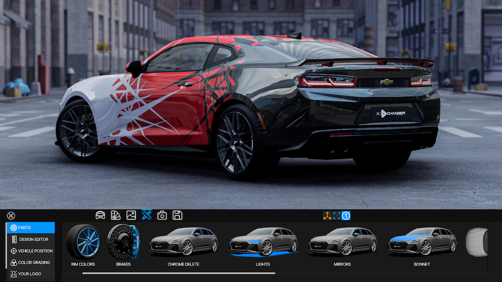
Task: Click the orange 3D axis icon
Action: click(x=327, y=215)
